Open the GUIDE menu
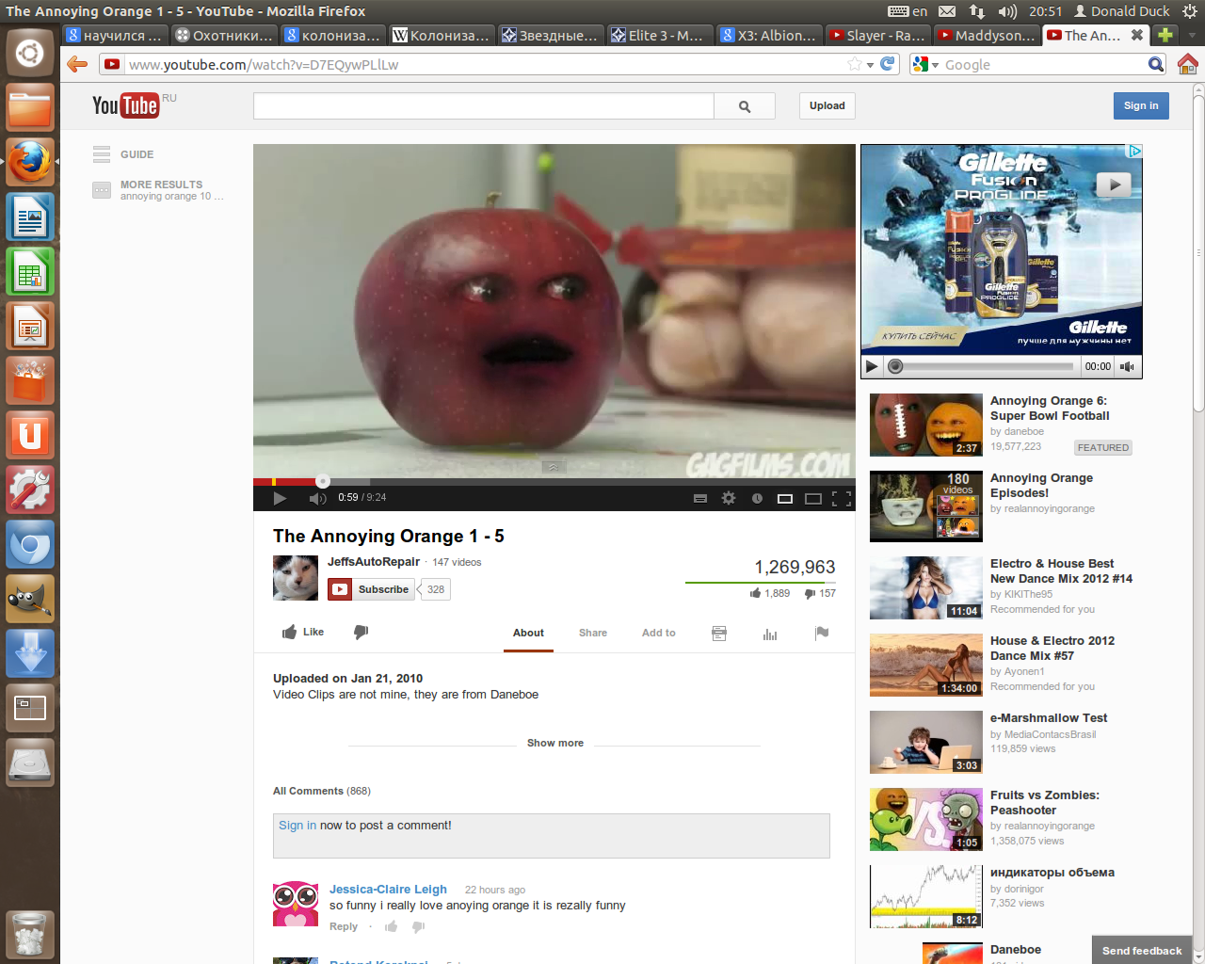The image size is (1205, 964). 123,154
